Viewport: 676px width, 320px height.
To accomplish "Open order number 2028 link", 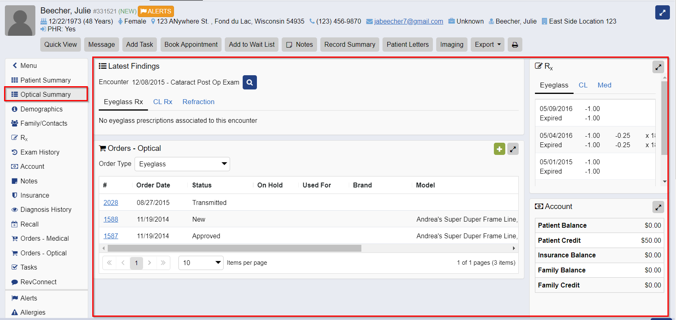I will [x=111, y=202].
